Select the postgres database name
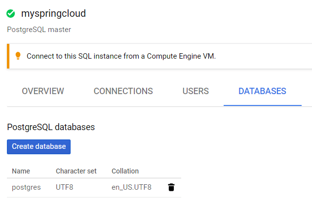 [x=26, y=187]
